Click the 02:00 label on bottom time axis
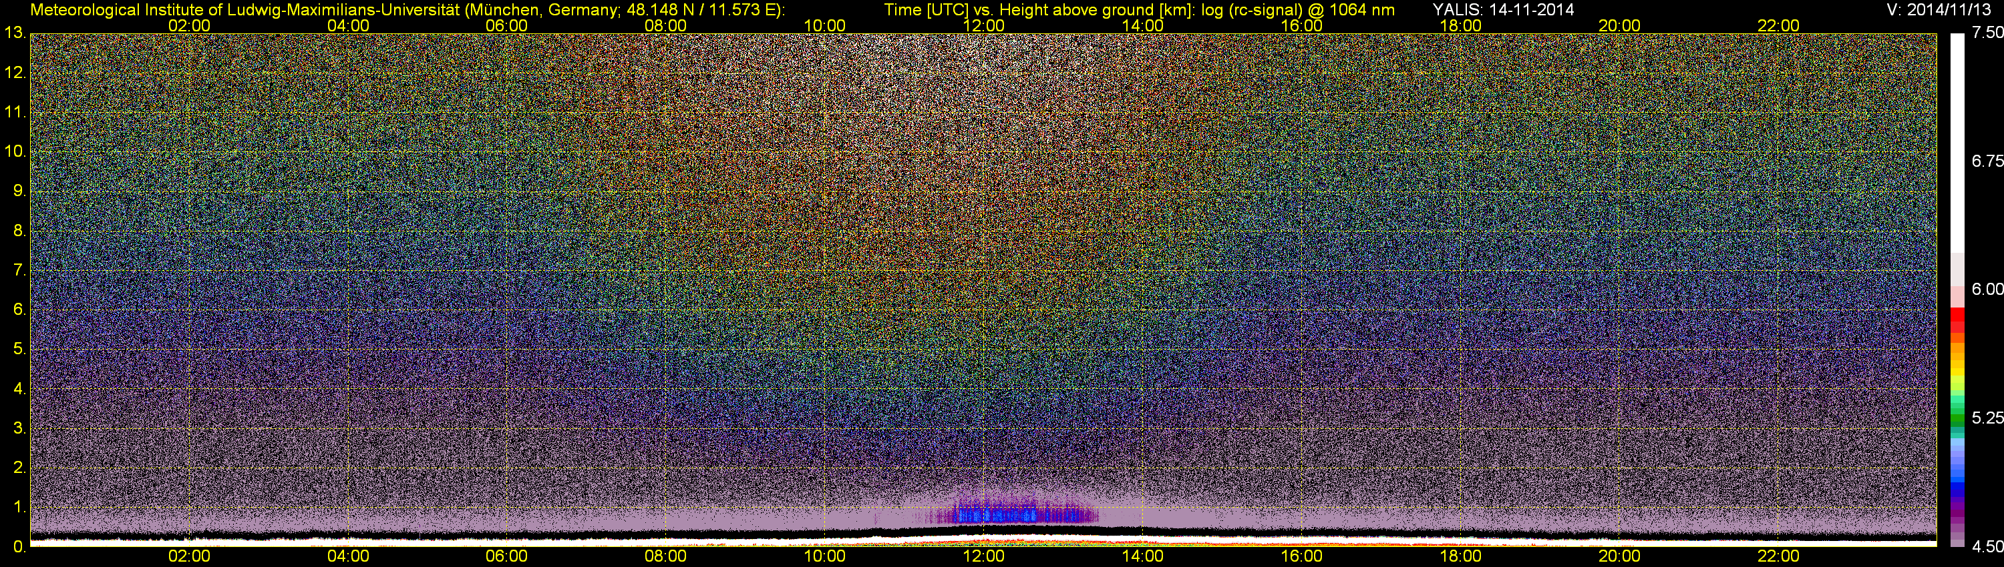Image resolution: width=2004 pixels, height=567 pixels. point(189,556)
